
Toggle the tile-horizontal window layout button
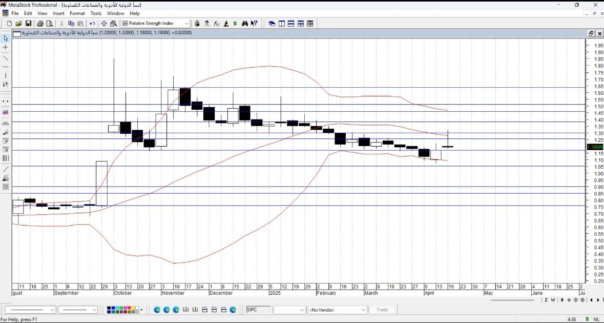click(x=291, y=24)
